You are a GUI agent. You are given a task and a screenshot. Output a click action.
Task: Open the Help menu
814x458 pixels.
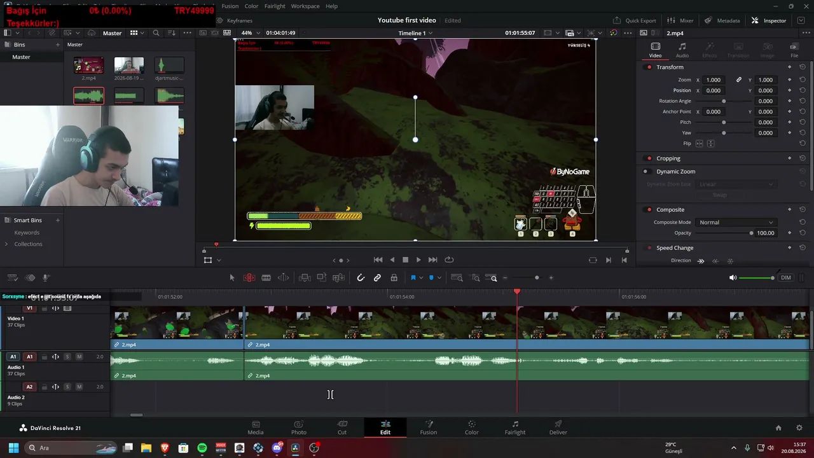point(331,6)
